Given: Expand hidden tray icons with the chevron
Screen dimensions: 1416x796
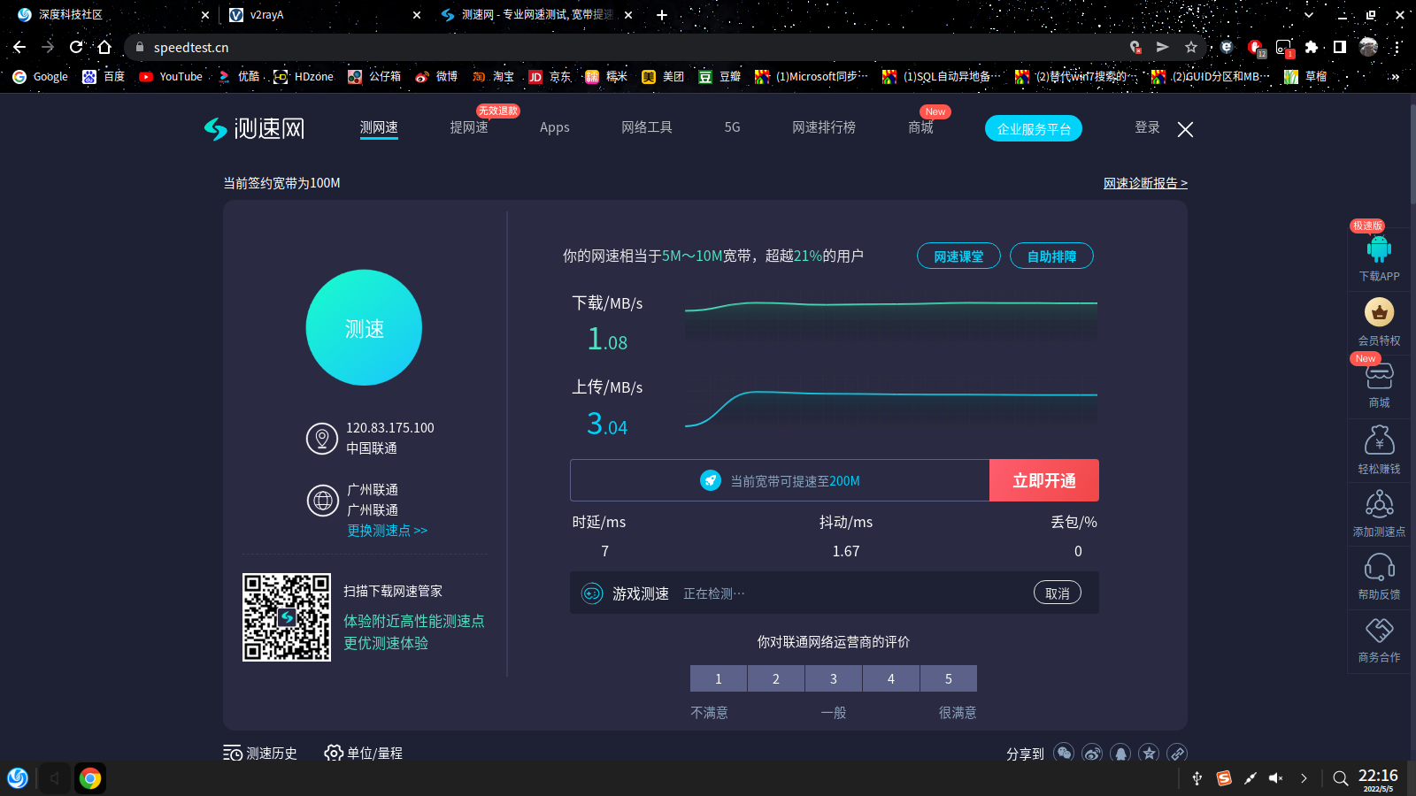Looking at the screenshot, I should tap(1304, 778).
